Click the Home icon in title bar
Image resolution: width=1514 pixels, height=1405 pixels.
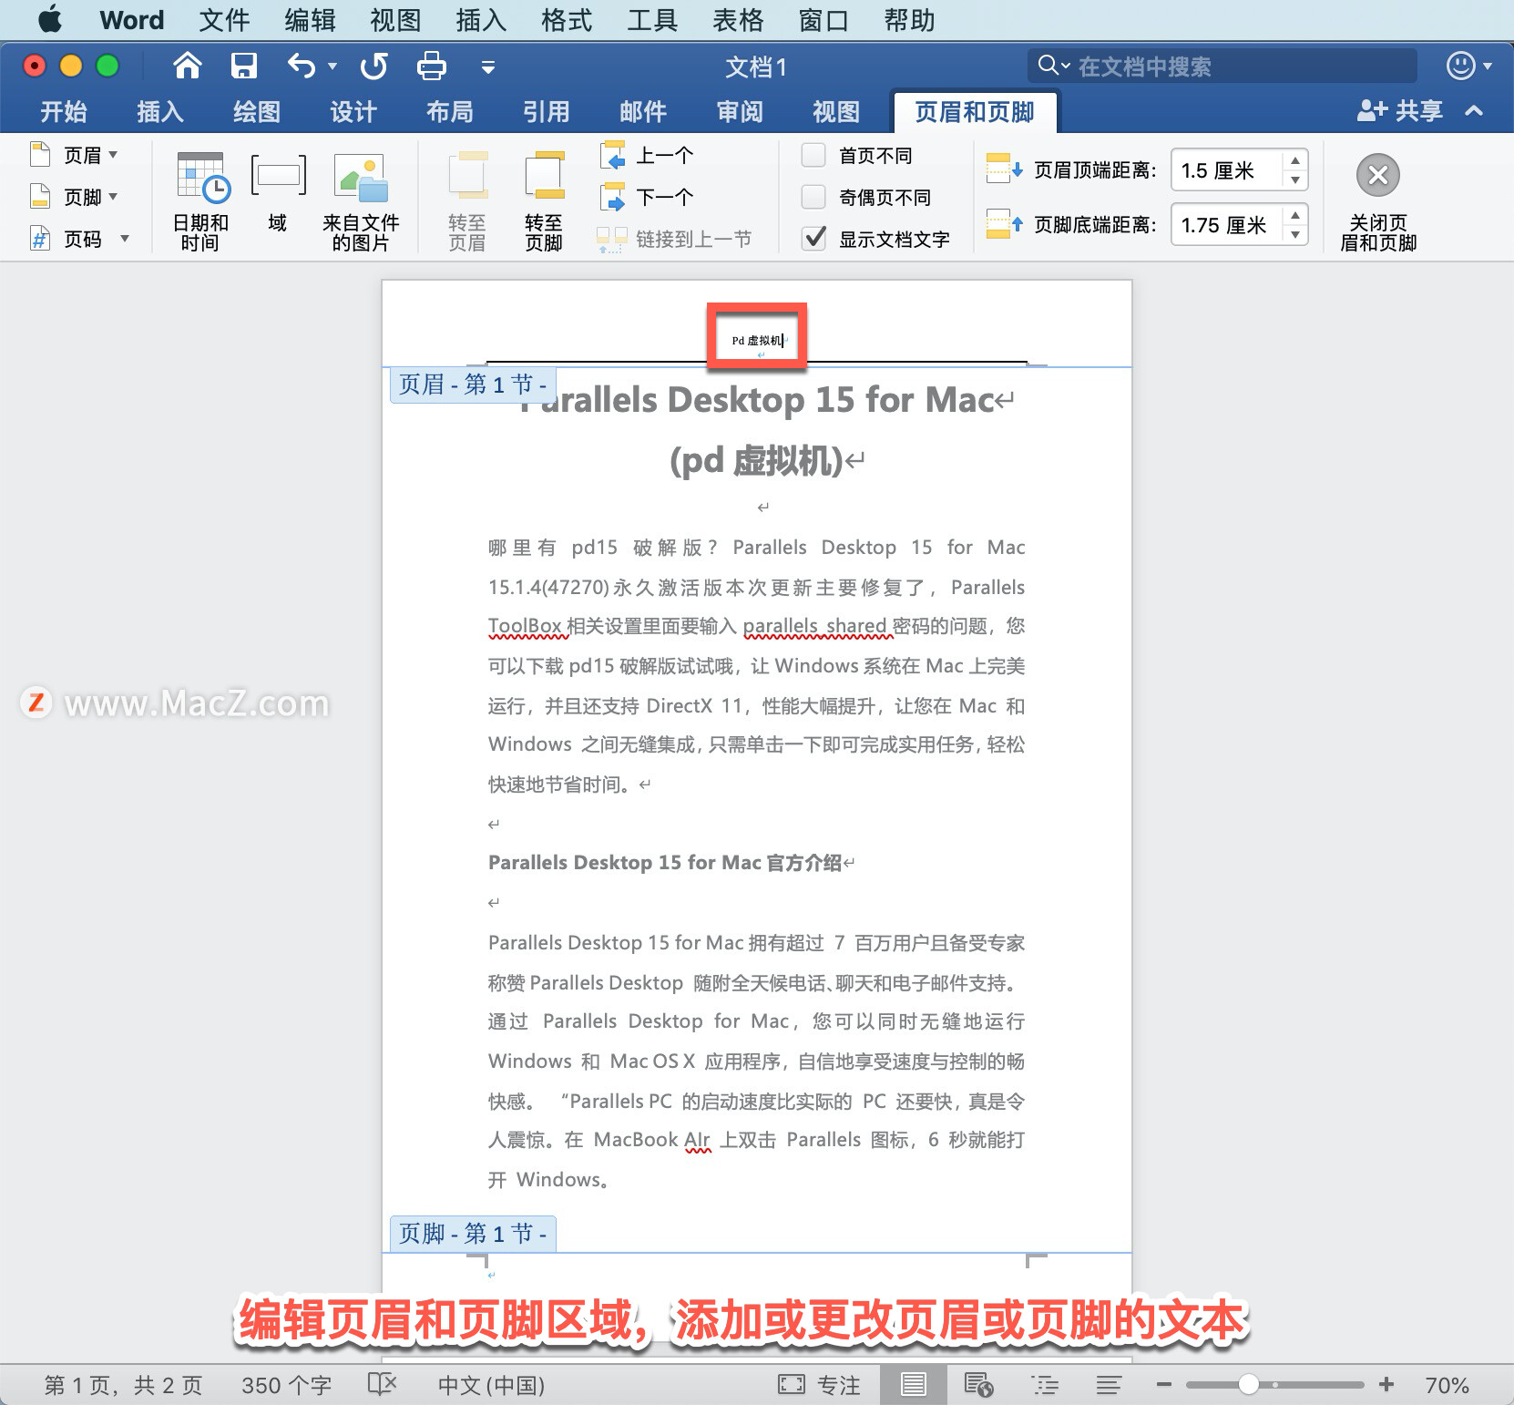[188, 66]
